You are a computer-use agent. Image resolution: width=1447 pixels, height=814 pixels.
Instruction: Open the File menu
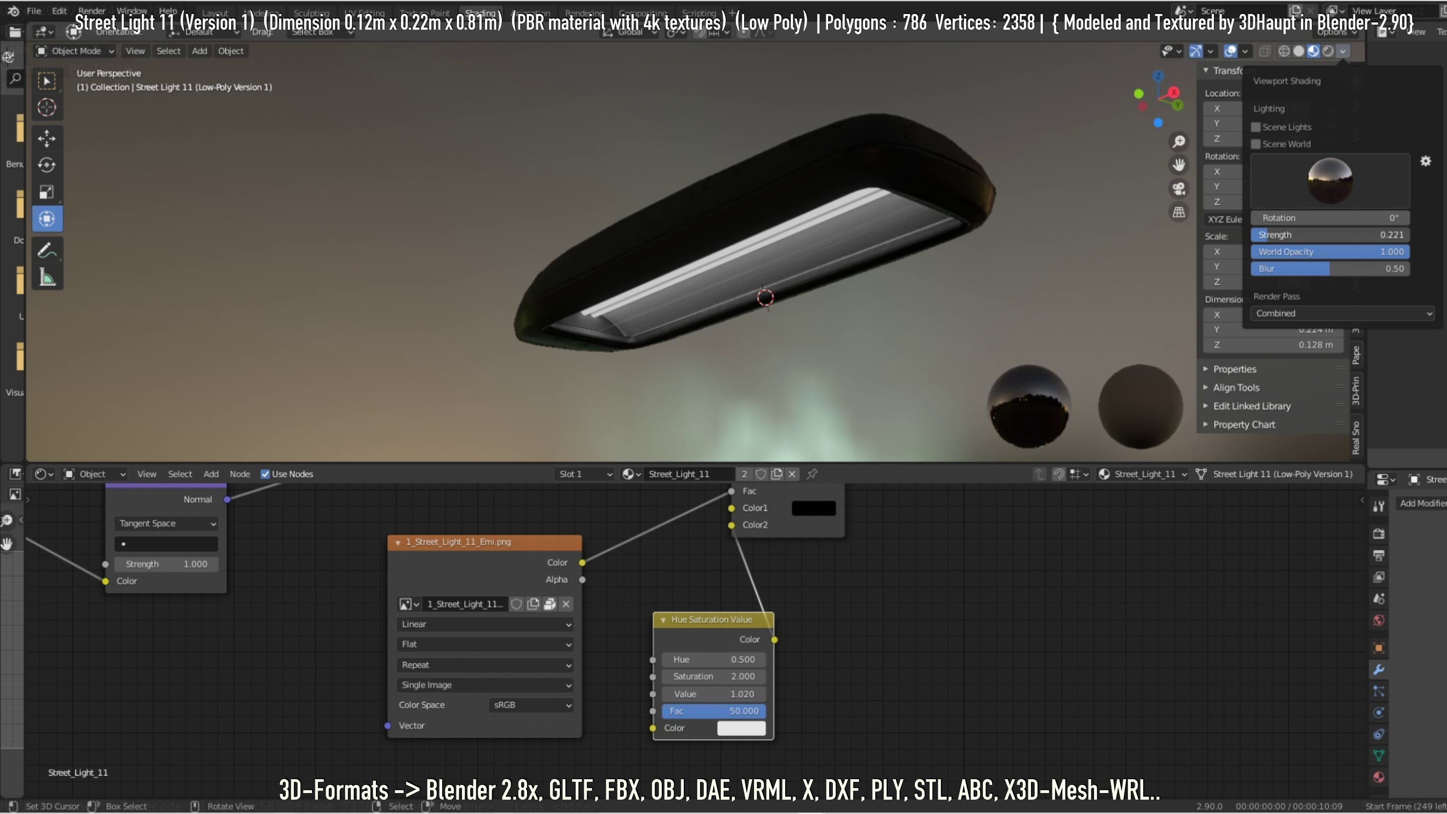tap(34, 11)
